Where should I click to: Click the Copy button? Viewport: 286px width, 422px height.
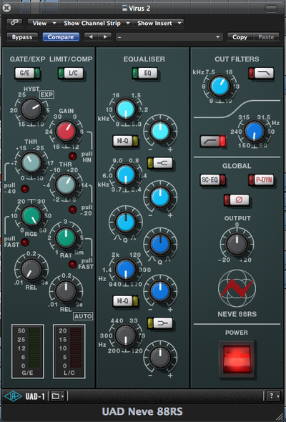[240, 37]
